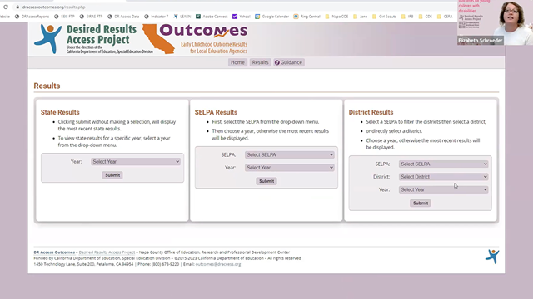
Task: Open the Indicator 7 bookmark
Action: tap(156, 17)
